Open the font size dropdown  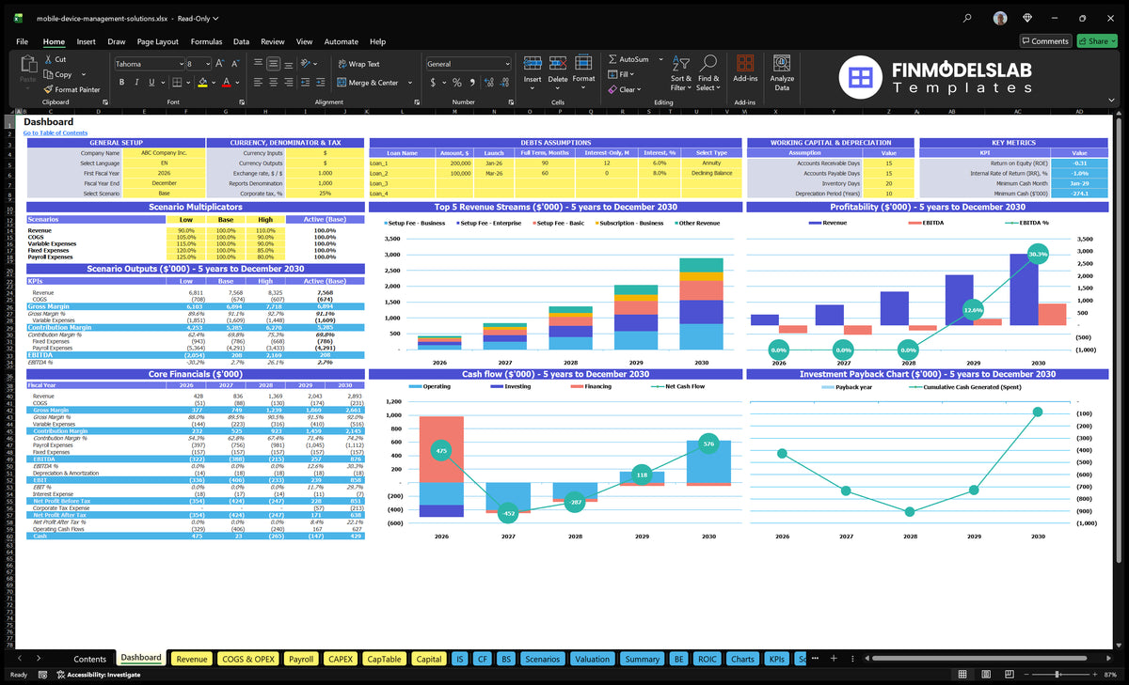[208, 64]
